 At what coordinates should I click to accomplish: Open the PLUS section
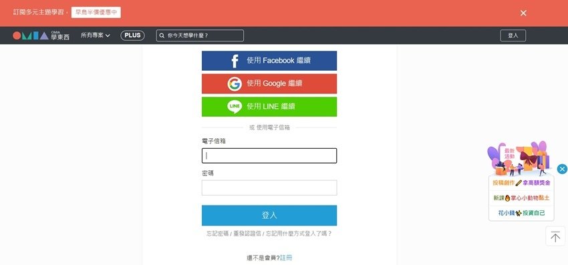click(x=132, y=35)
